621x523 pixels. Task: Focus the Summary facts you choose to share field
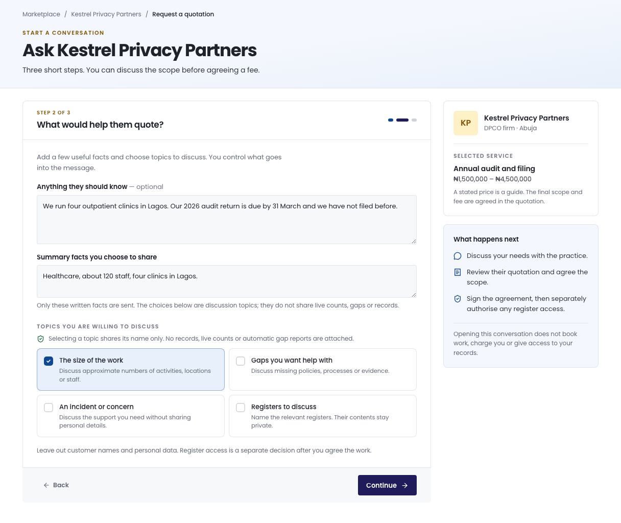coord(227,281)
